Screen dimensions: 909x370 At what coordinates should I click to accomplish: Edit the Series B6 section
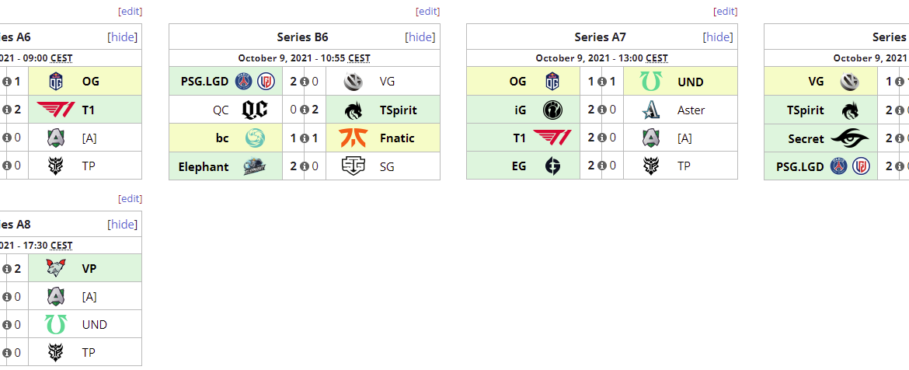427,11
